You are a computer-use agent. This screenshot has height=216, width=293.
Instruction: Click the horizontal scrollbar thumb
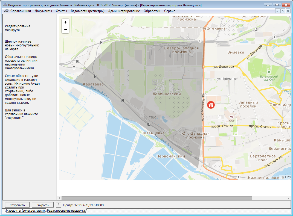coord(156,198)
